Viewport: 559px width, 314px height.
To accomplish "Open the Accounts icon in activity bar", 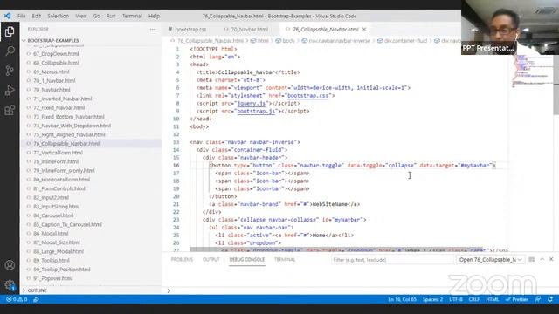I will 10,265.
